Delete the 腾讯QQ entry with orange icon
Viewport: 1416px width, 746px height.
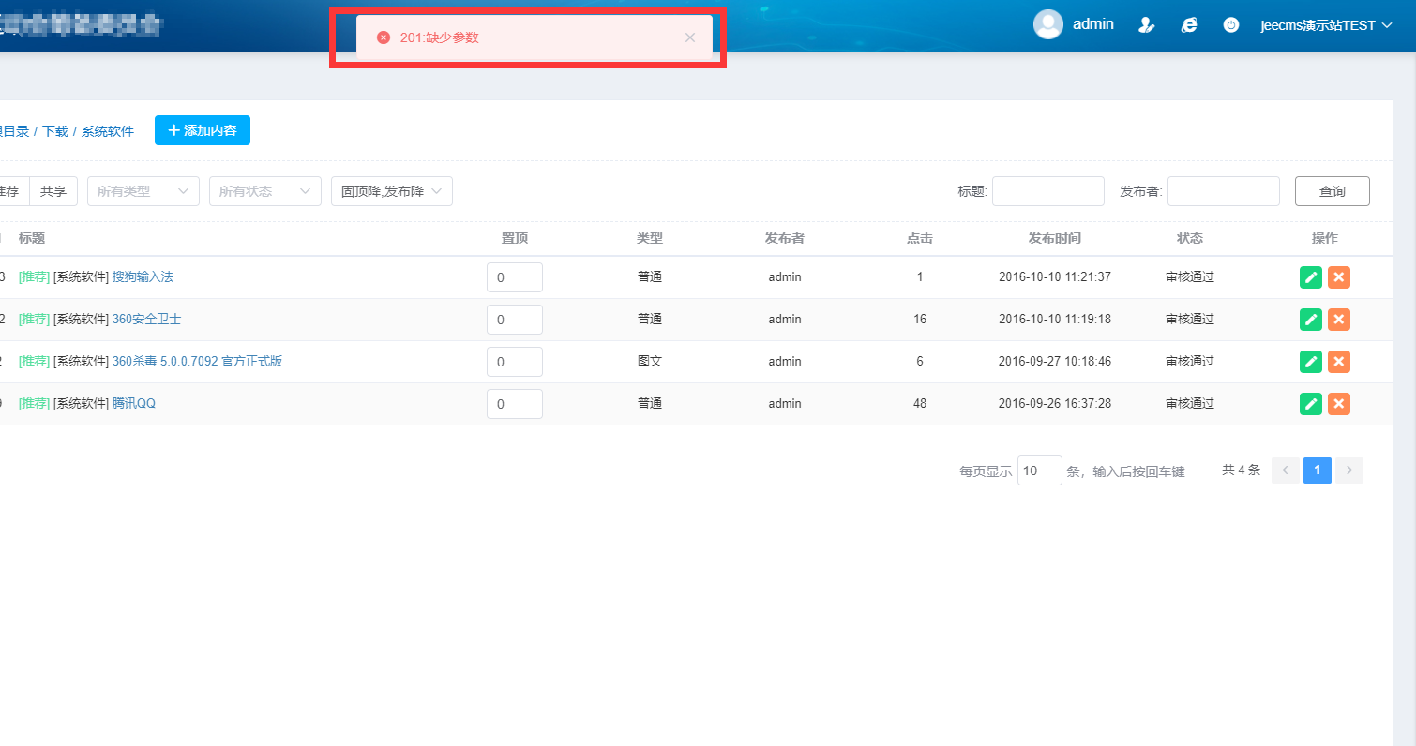pos(1339,404)
